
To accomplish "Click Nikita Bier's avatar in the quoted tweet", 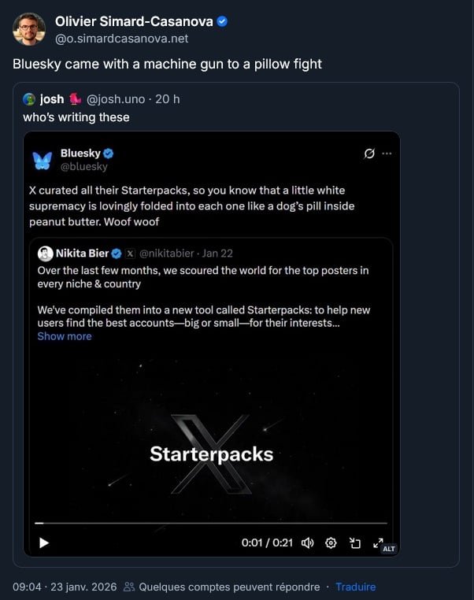I will pos(46,254).
